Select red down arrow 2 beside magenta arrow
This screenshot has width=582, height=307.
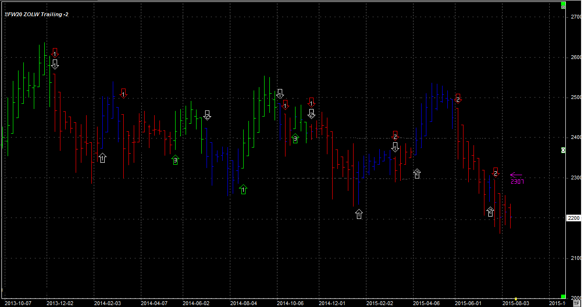tap(495, 172)
